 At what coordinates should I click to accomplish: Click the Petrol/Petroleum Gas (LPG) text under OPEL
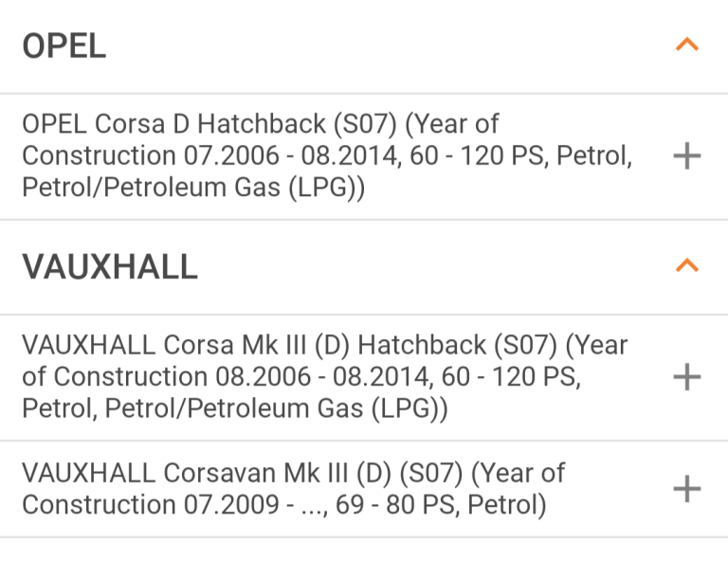193,188
